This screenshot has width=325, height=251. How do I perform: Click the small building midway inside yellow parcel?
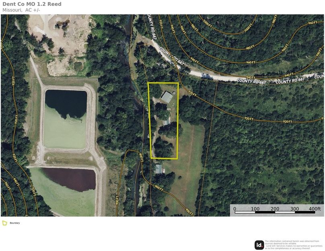point(167,121)
